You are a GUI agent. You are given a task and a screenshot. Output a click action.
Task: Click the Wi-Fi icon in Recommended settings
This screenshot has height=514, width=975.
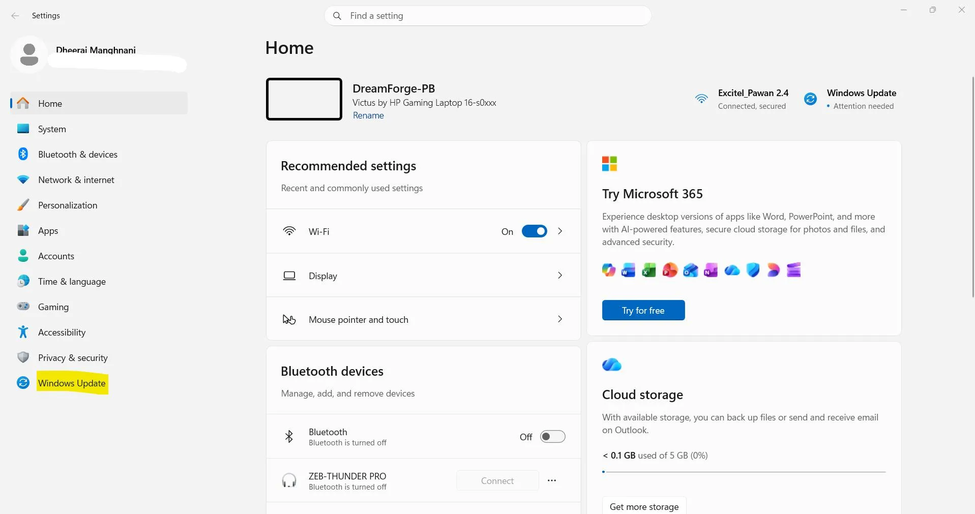point(289,231)
